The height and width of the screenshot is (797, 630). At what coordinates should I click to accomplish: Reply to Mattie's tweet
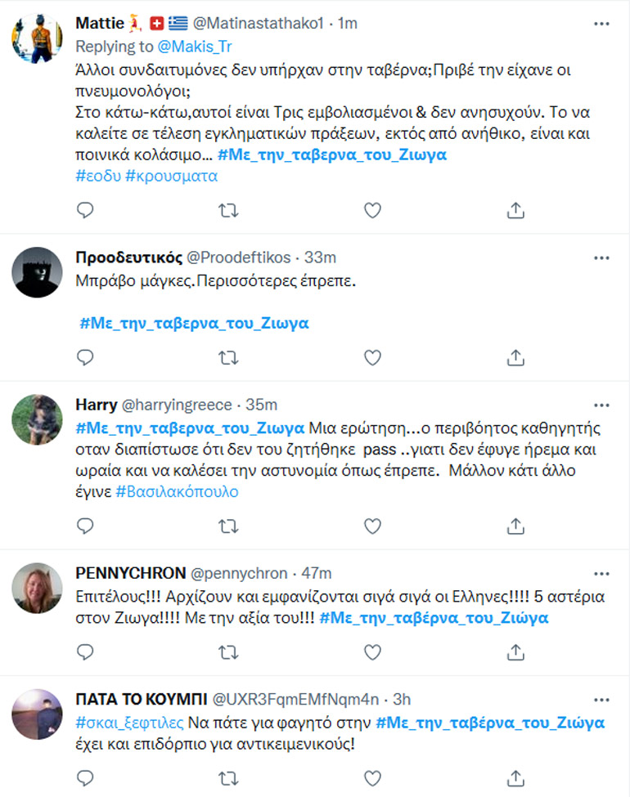(86, 211)
